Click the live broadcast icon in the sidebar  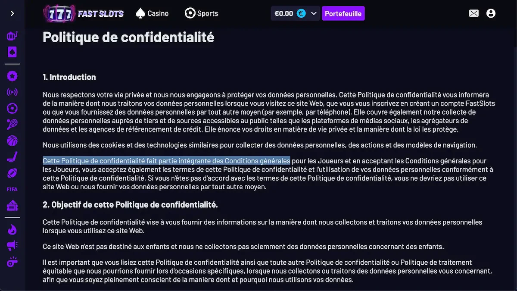12,92
